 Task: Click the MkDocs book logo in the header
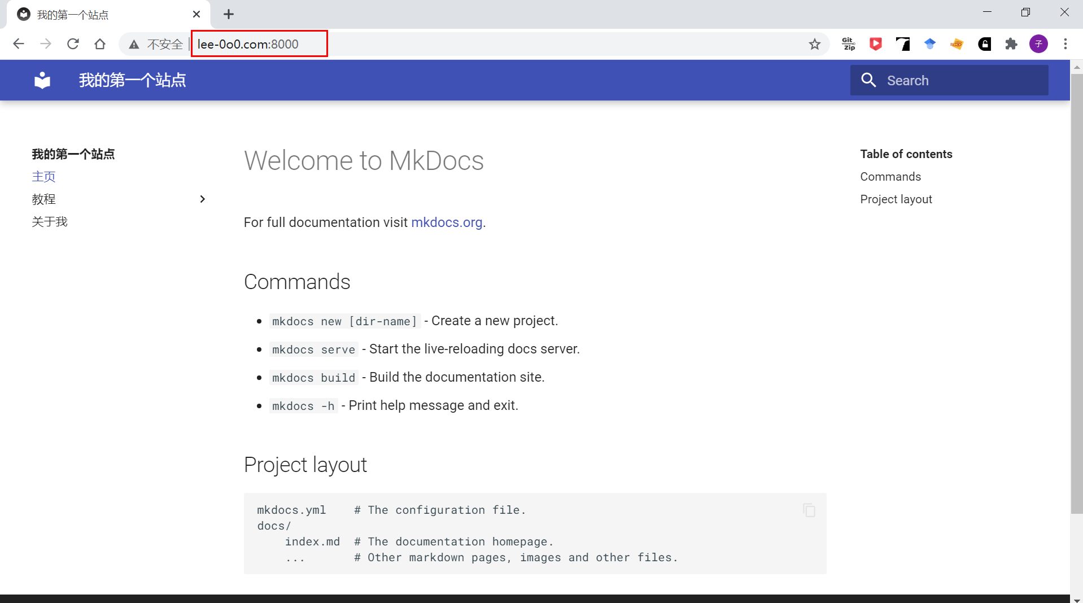coord(42,80)
